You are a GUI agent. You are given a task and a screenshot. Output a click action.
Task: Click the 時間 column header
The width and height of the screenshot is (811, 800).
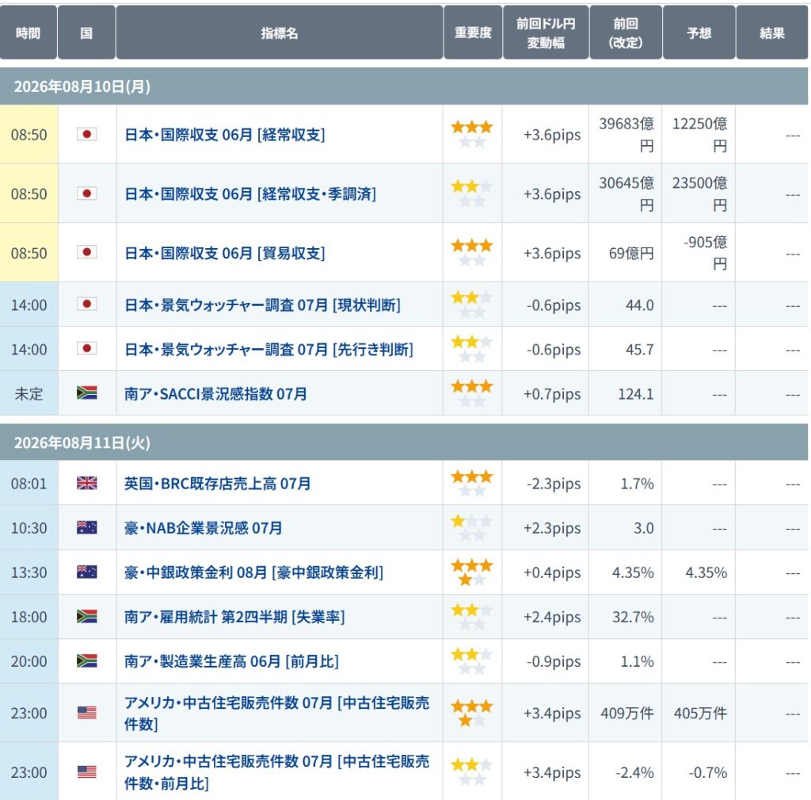(x=28, y=33)
